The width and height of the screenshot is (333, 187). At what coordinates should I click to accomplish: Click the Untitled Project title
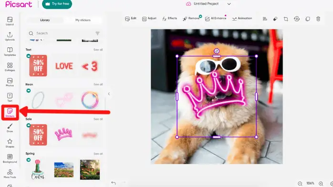pos(206,4)
